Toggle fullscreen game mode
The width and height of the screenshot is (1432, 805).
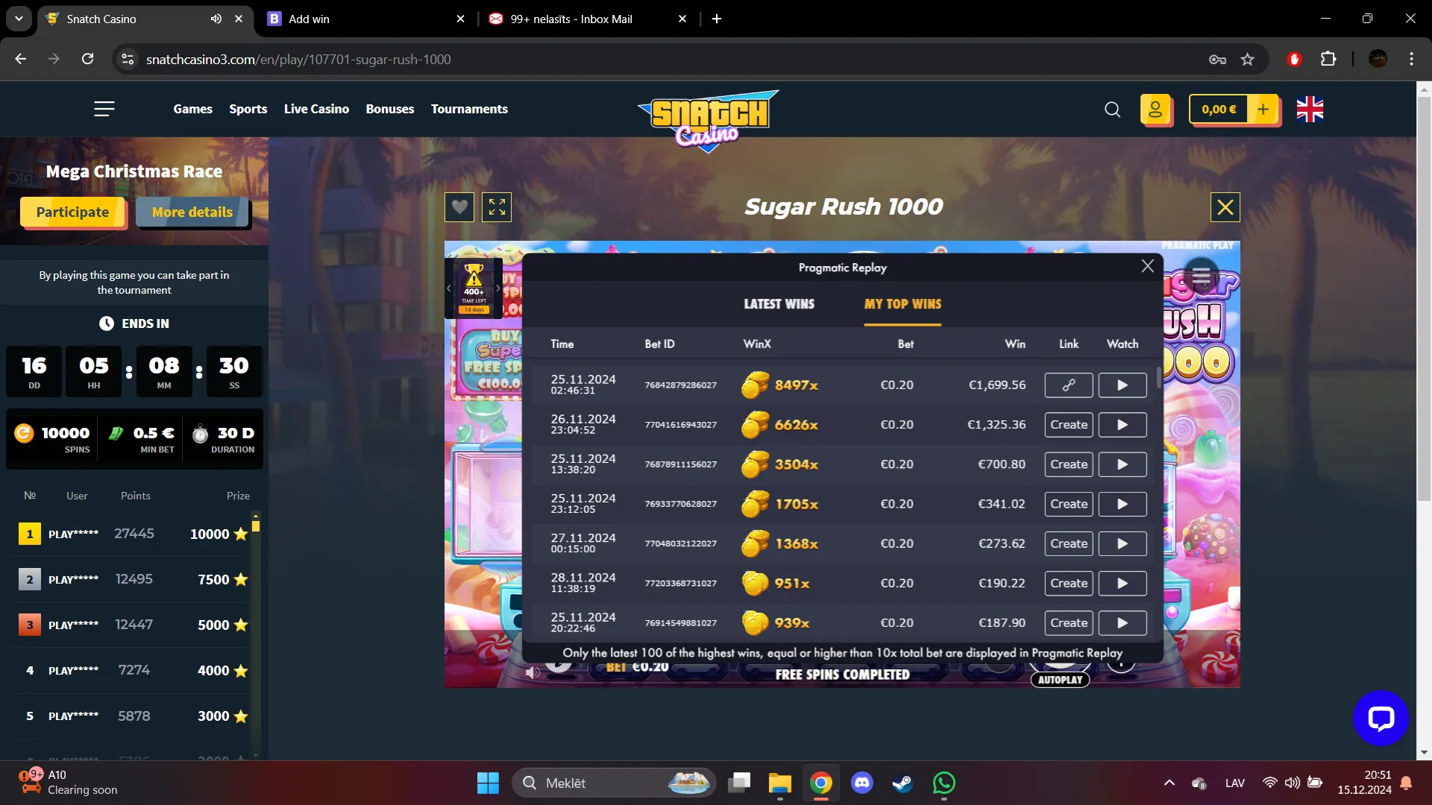point(497,207)
